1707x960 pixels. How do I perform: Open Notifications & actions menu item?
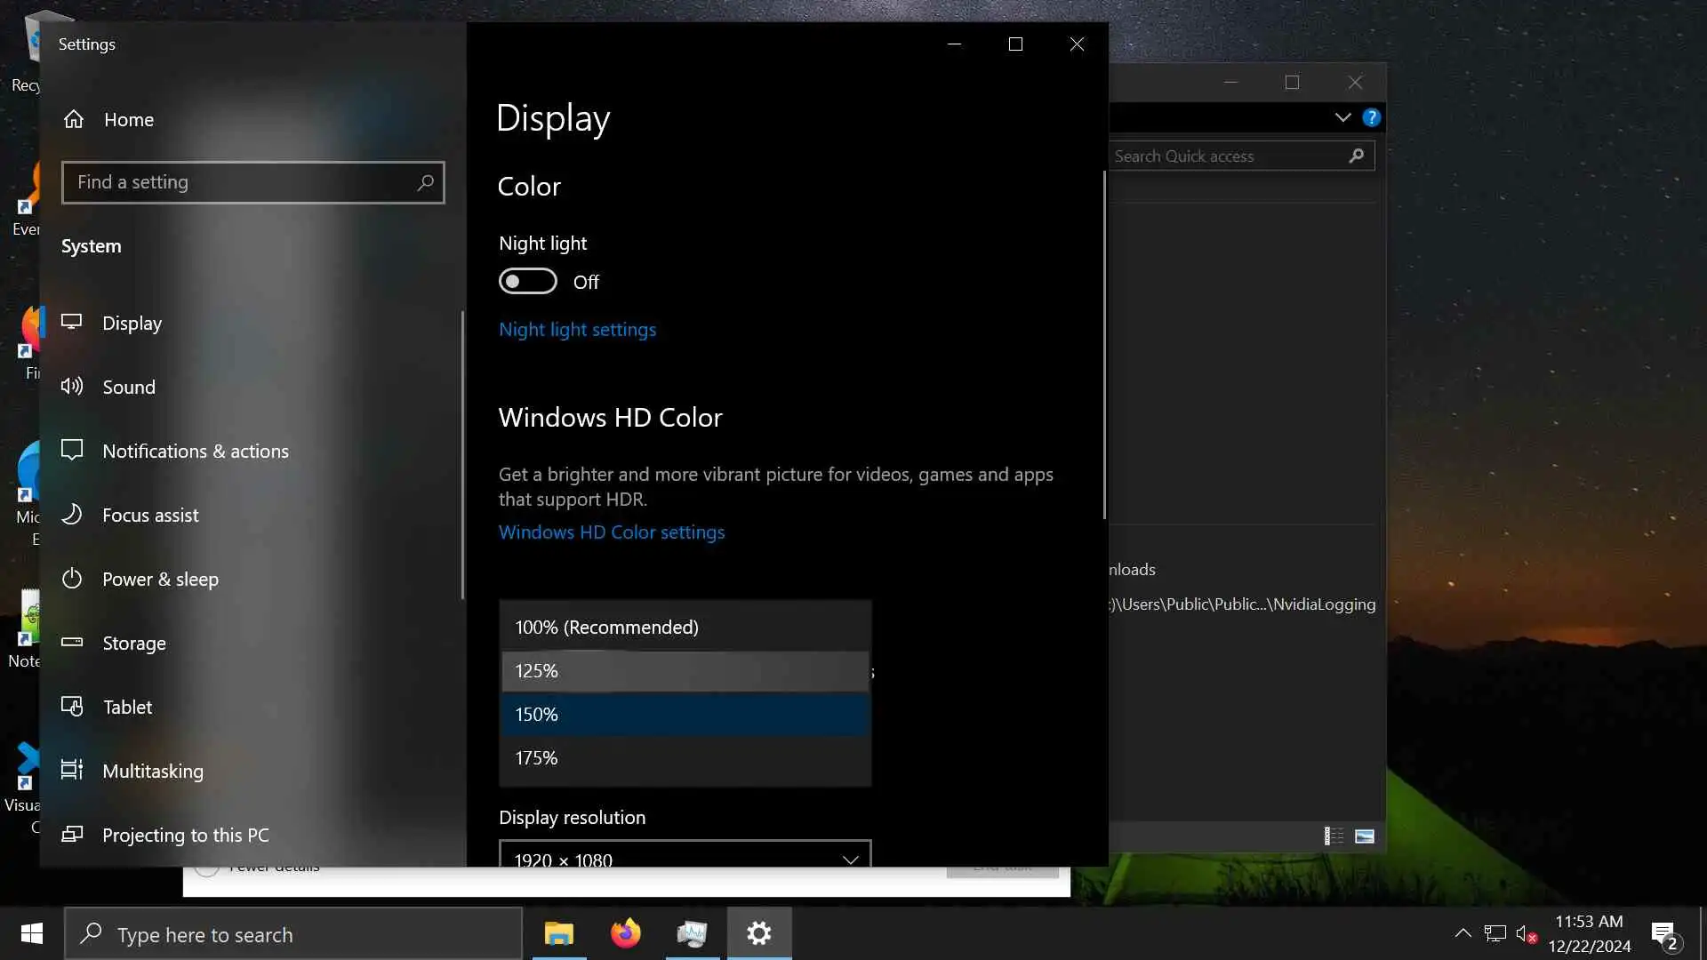[x=195, y=451]
